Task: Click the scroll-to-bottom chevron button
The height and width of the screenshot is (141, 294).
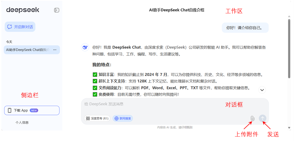Action: tap(262, 90)
